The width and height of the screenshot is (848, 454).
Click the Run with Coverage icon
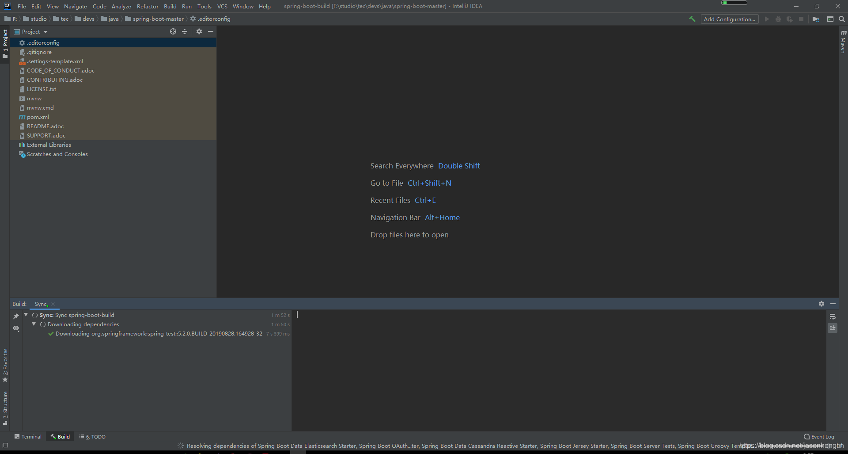(x=790, y=19)
